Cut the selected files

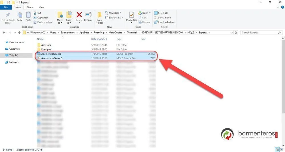[x=37, y=13]
